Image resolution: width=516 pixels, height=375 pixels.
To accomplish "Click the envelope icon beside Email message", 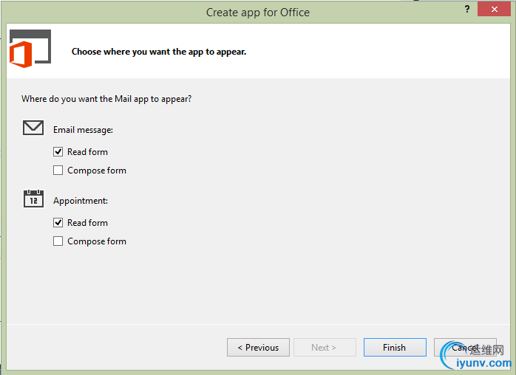I will pos(33,128).
